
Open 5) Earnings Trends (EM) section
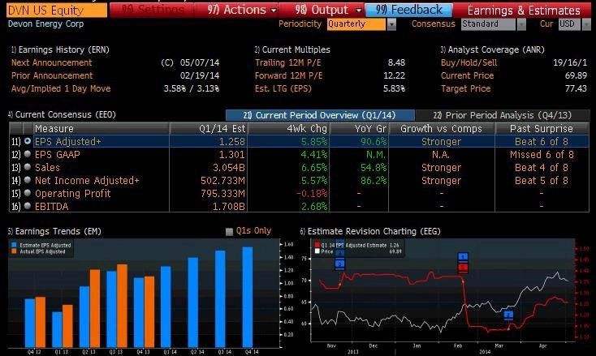[x=54, y=231]
